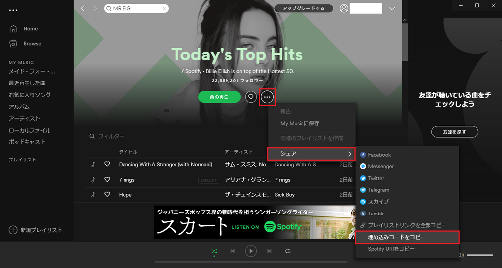Open the user profile avatar icon
This screenshot has width=502, height=268.
344,9
